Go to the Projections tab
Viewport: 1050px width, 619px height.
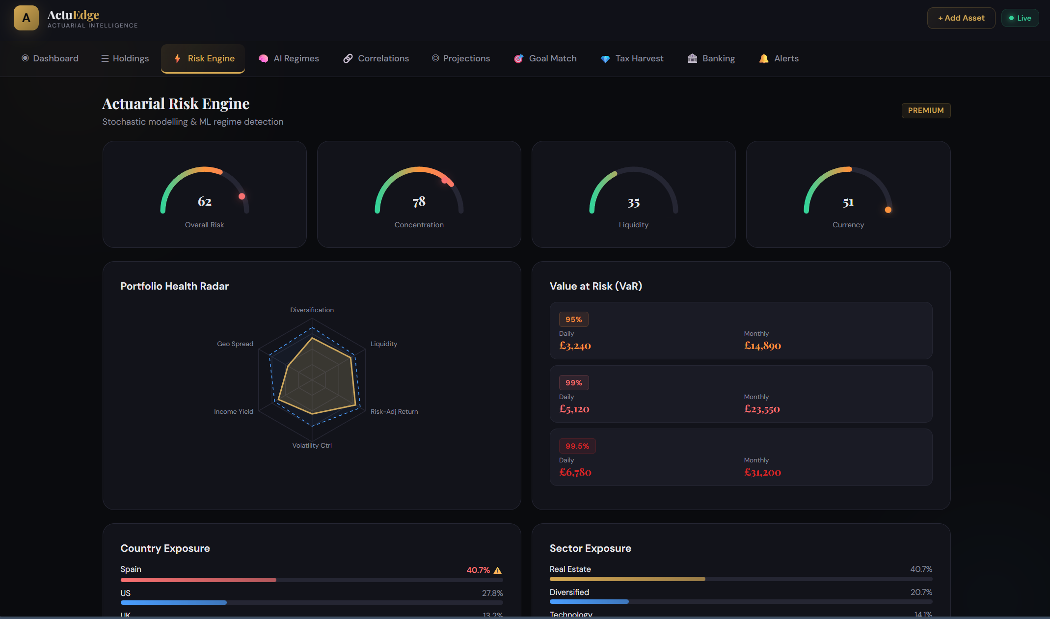tap(461, 58)
